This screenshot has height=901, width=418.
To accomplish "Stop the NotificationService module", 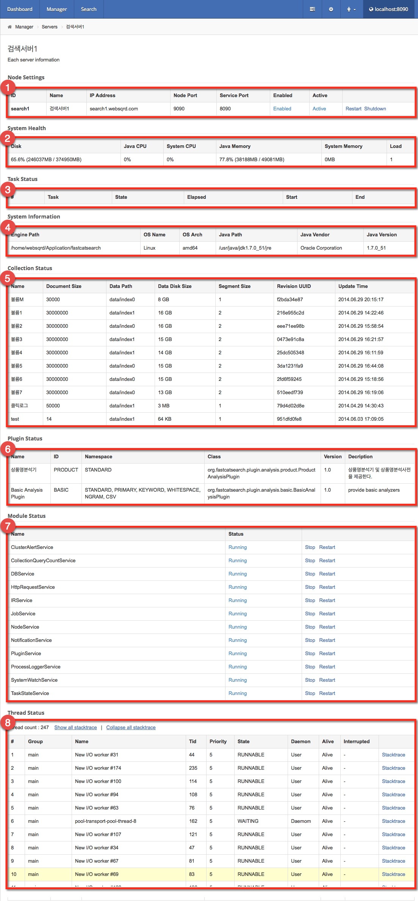I will click(x=310, y=640).
